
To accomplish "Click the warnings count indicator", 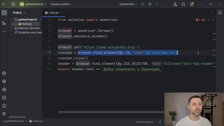I will click(x=204, y=20).
